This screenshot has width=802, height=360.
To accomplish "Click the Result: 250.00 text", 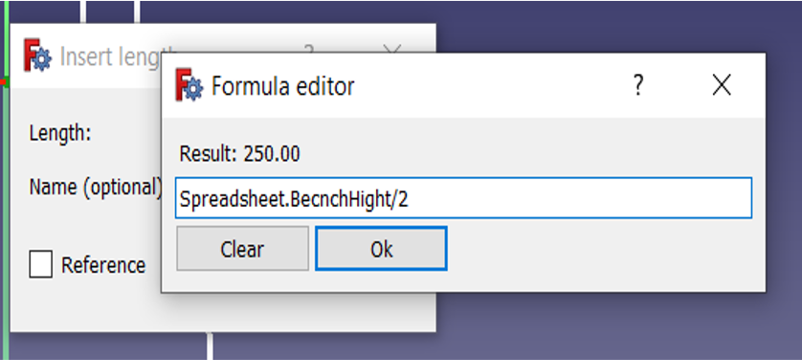I will 239,154.
